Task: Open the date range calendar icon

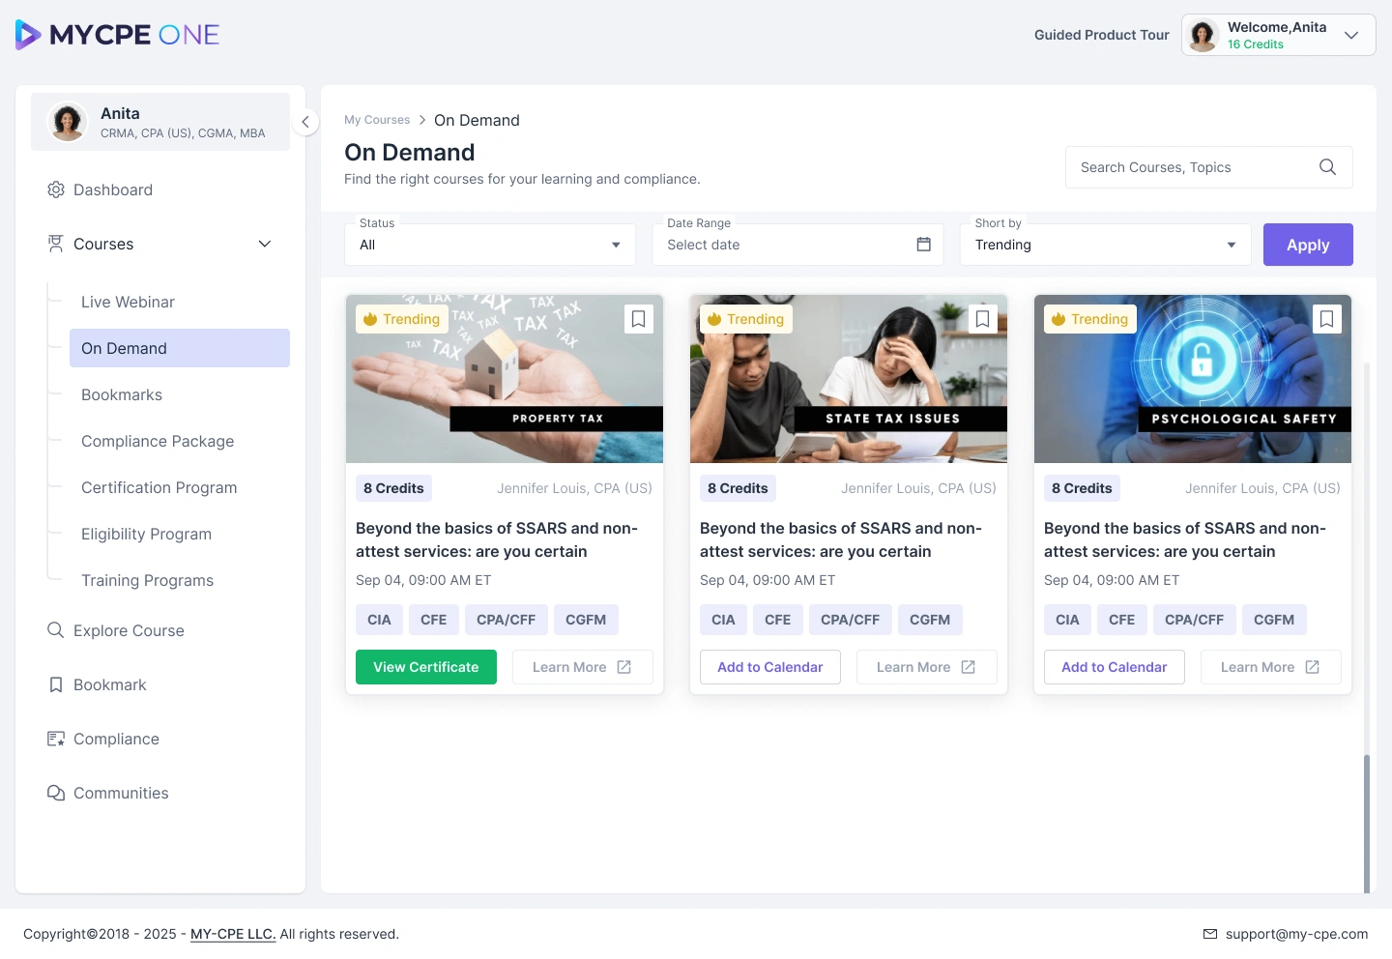Action: (x=923, y=245)
